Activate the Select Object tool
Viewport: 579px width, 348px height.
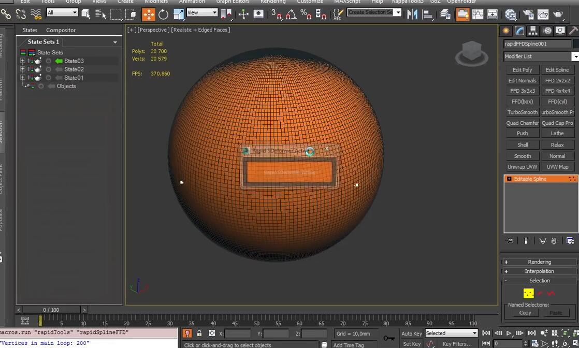[x=85, y=14]
